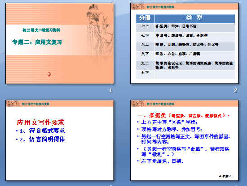Screen dimensions: 247x186
Task: Click the type cell beside '八下'
Action: click(x=194, y=56)
